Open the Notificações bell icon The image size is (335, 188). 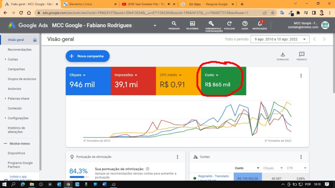pyautogui.click(x=260, y=24)
